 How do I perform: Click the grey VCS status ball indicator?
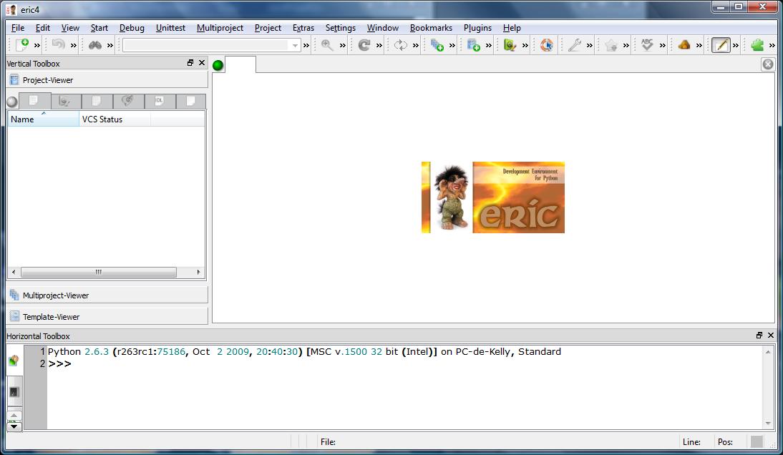coord(12,102)
